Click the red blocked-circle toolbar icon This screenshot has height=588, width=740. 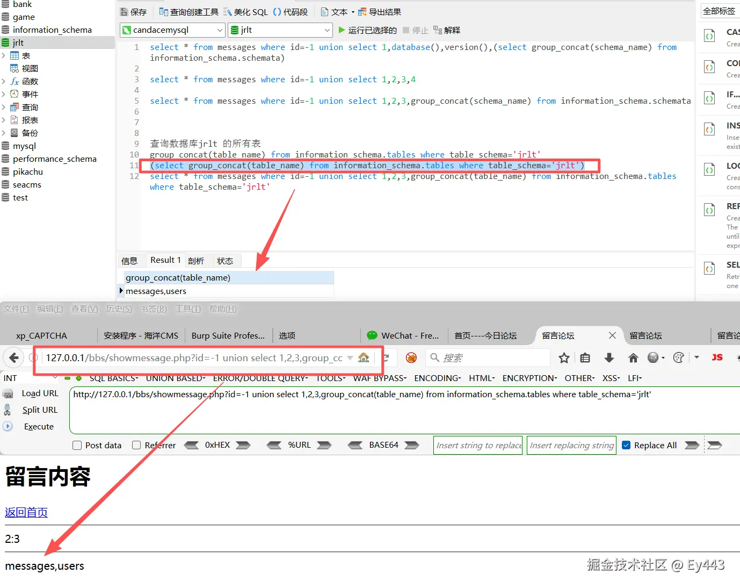[411, 358]
